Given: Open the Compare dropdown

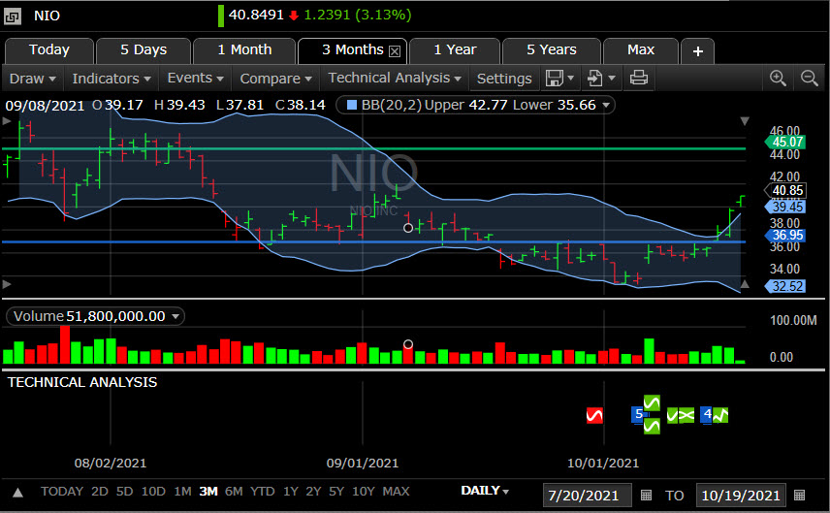Looking at the screenshot, I should click(275, 79).
